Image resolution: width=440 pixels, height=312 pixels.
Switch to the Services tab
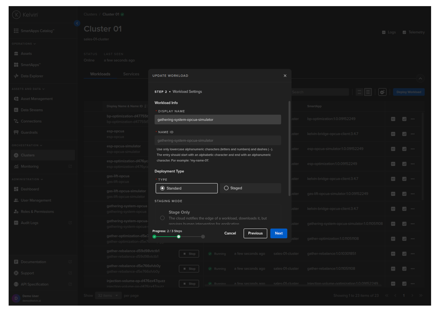click(131, 74)
